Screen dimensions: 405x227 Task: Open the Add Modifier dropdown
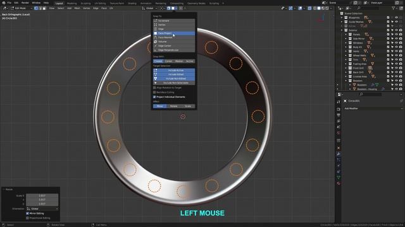click(373, 108)
